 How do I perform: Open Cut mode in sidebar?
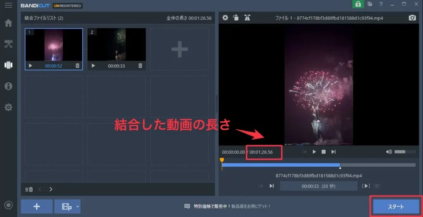coord(8,44)
